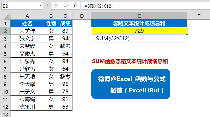Select name cell 陈平川
The width and height of the screenshot is (210, 117).
click(27, 107)
